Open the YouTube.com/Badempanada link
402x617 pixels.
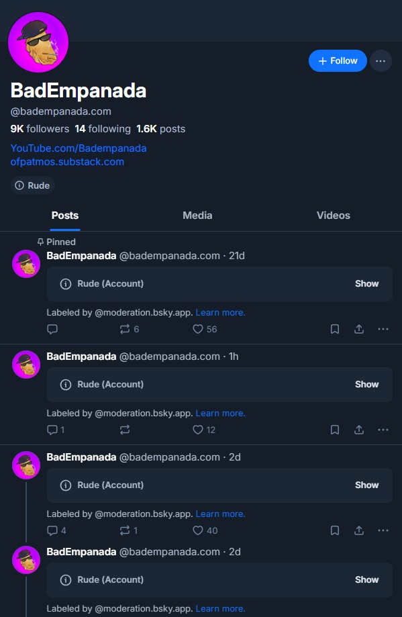point(79,148)
